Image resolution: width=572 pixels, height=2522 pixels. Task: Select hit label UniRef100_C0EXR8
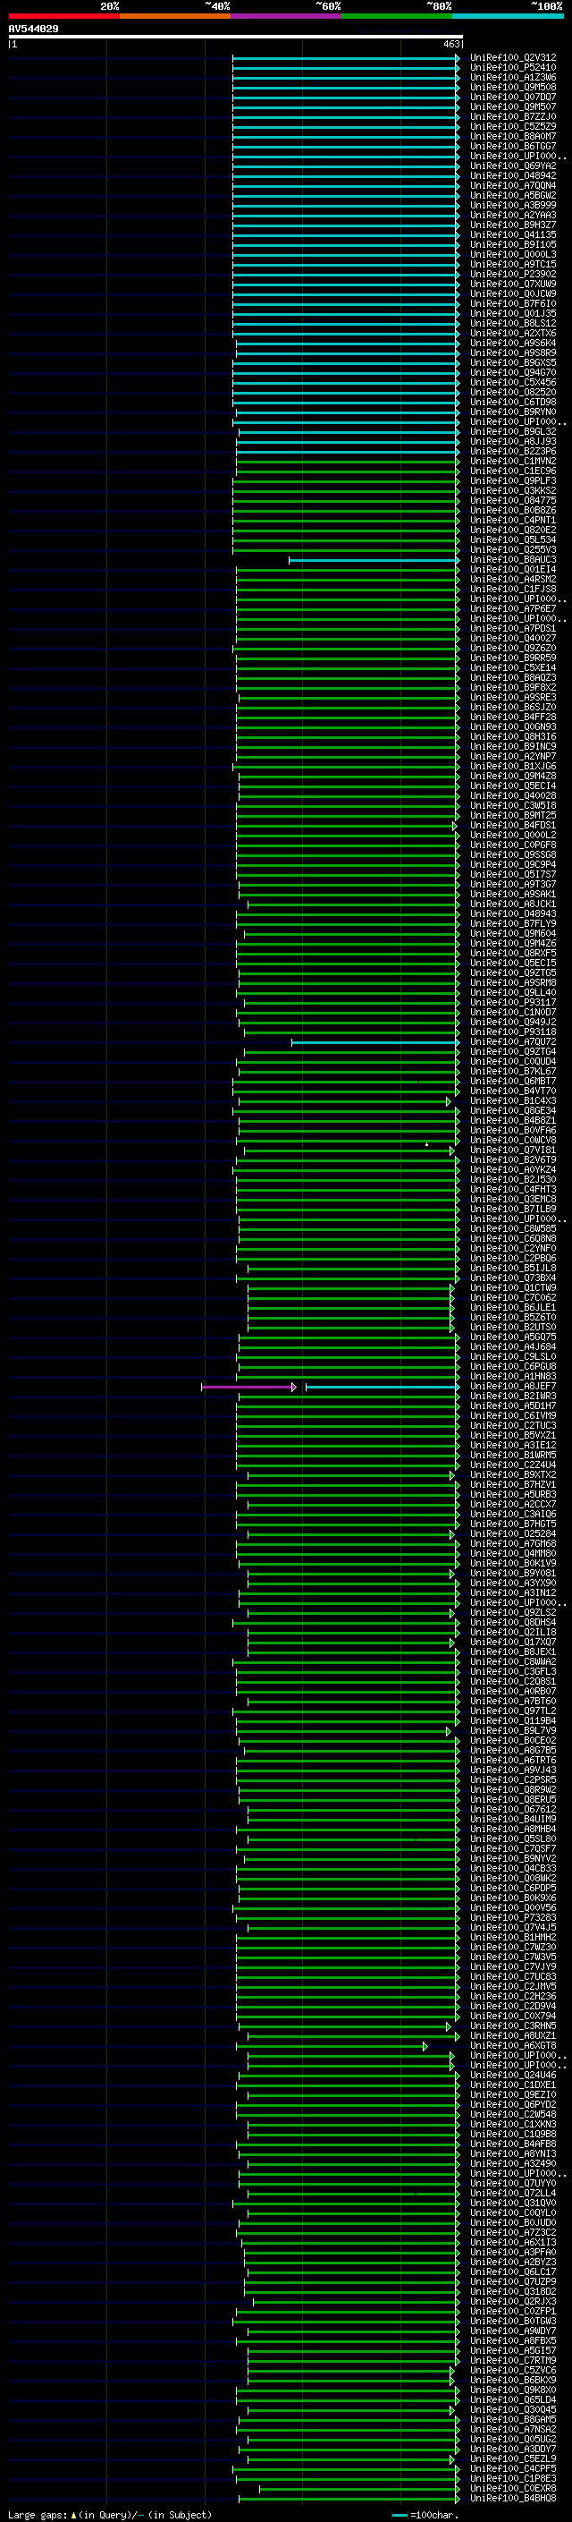click(x=513, y=2488)
